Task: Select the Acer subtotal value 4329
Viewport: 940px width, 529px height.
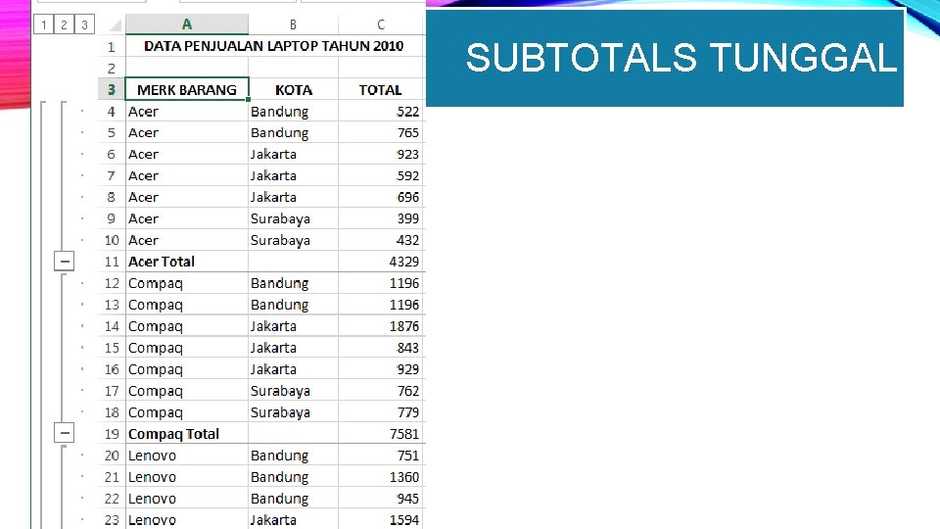Action: (x=381, y=262)
